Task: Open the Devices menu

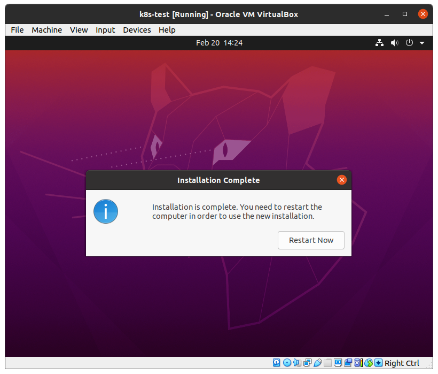Action: point(137,30)
